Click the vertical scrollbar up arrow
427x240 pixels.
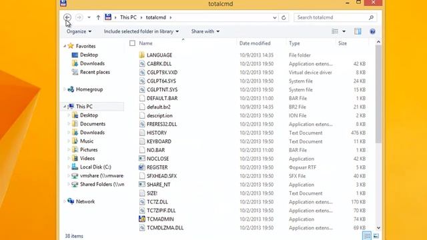(x=378, y=42)
